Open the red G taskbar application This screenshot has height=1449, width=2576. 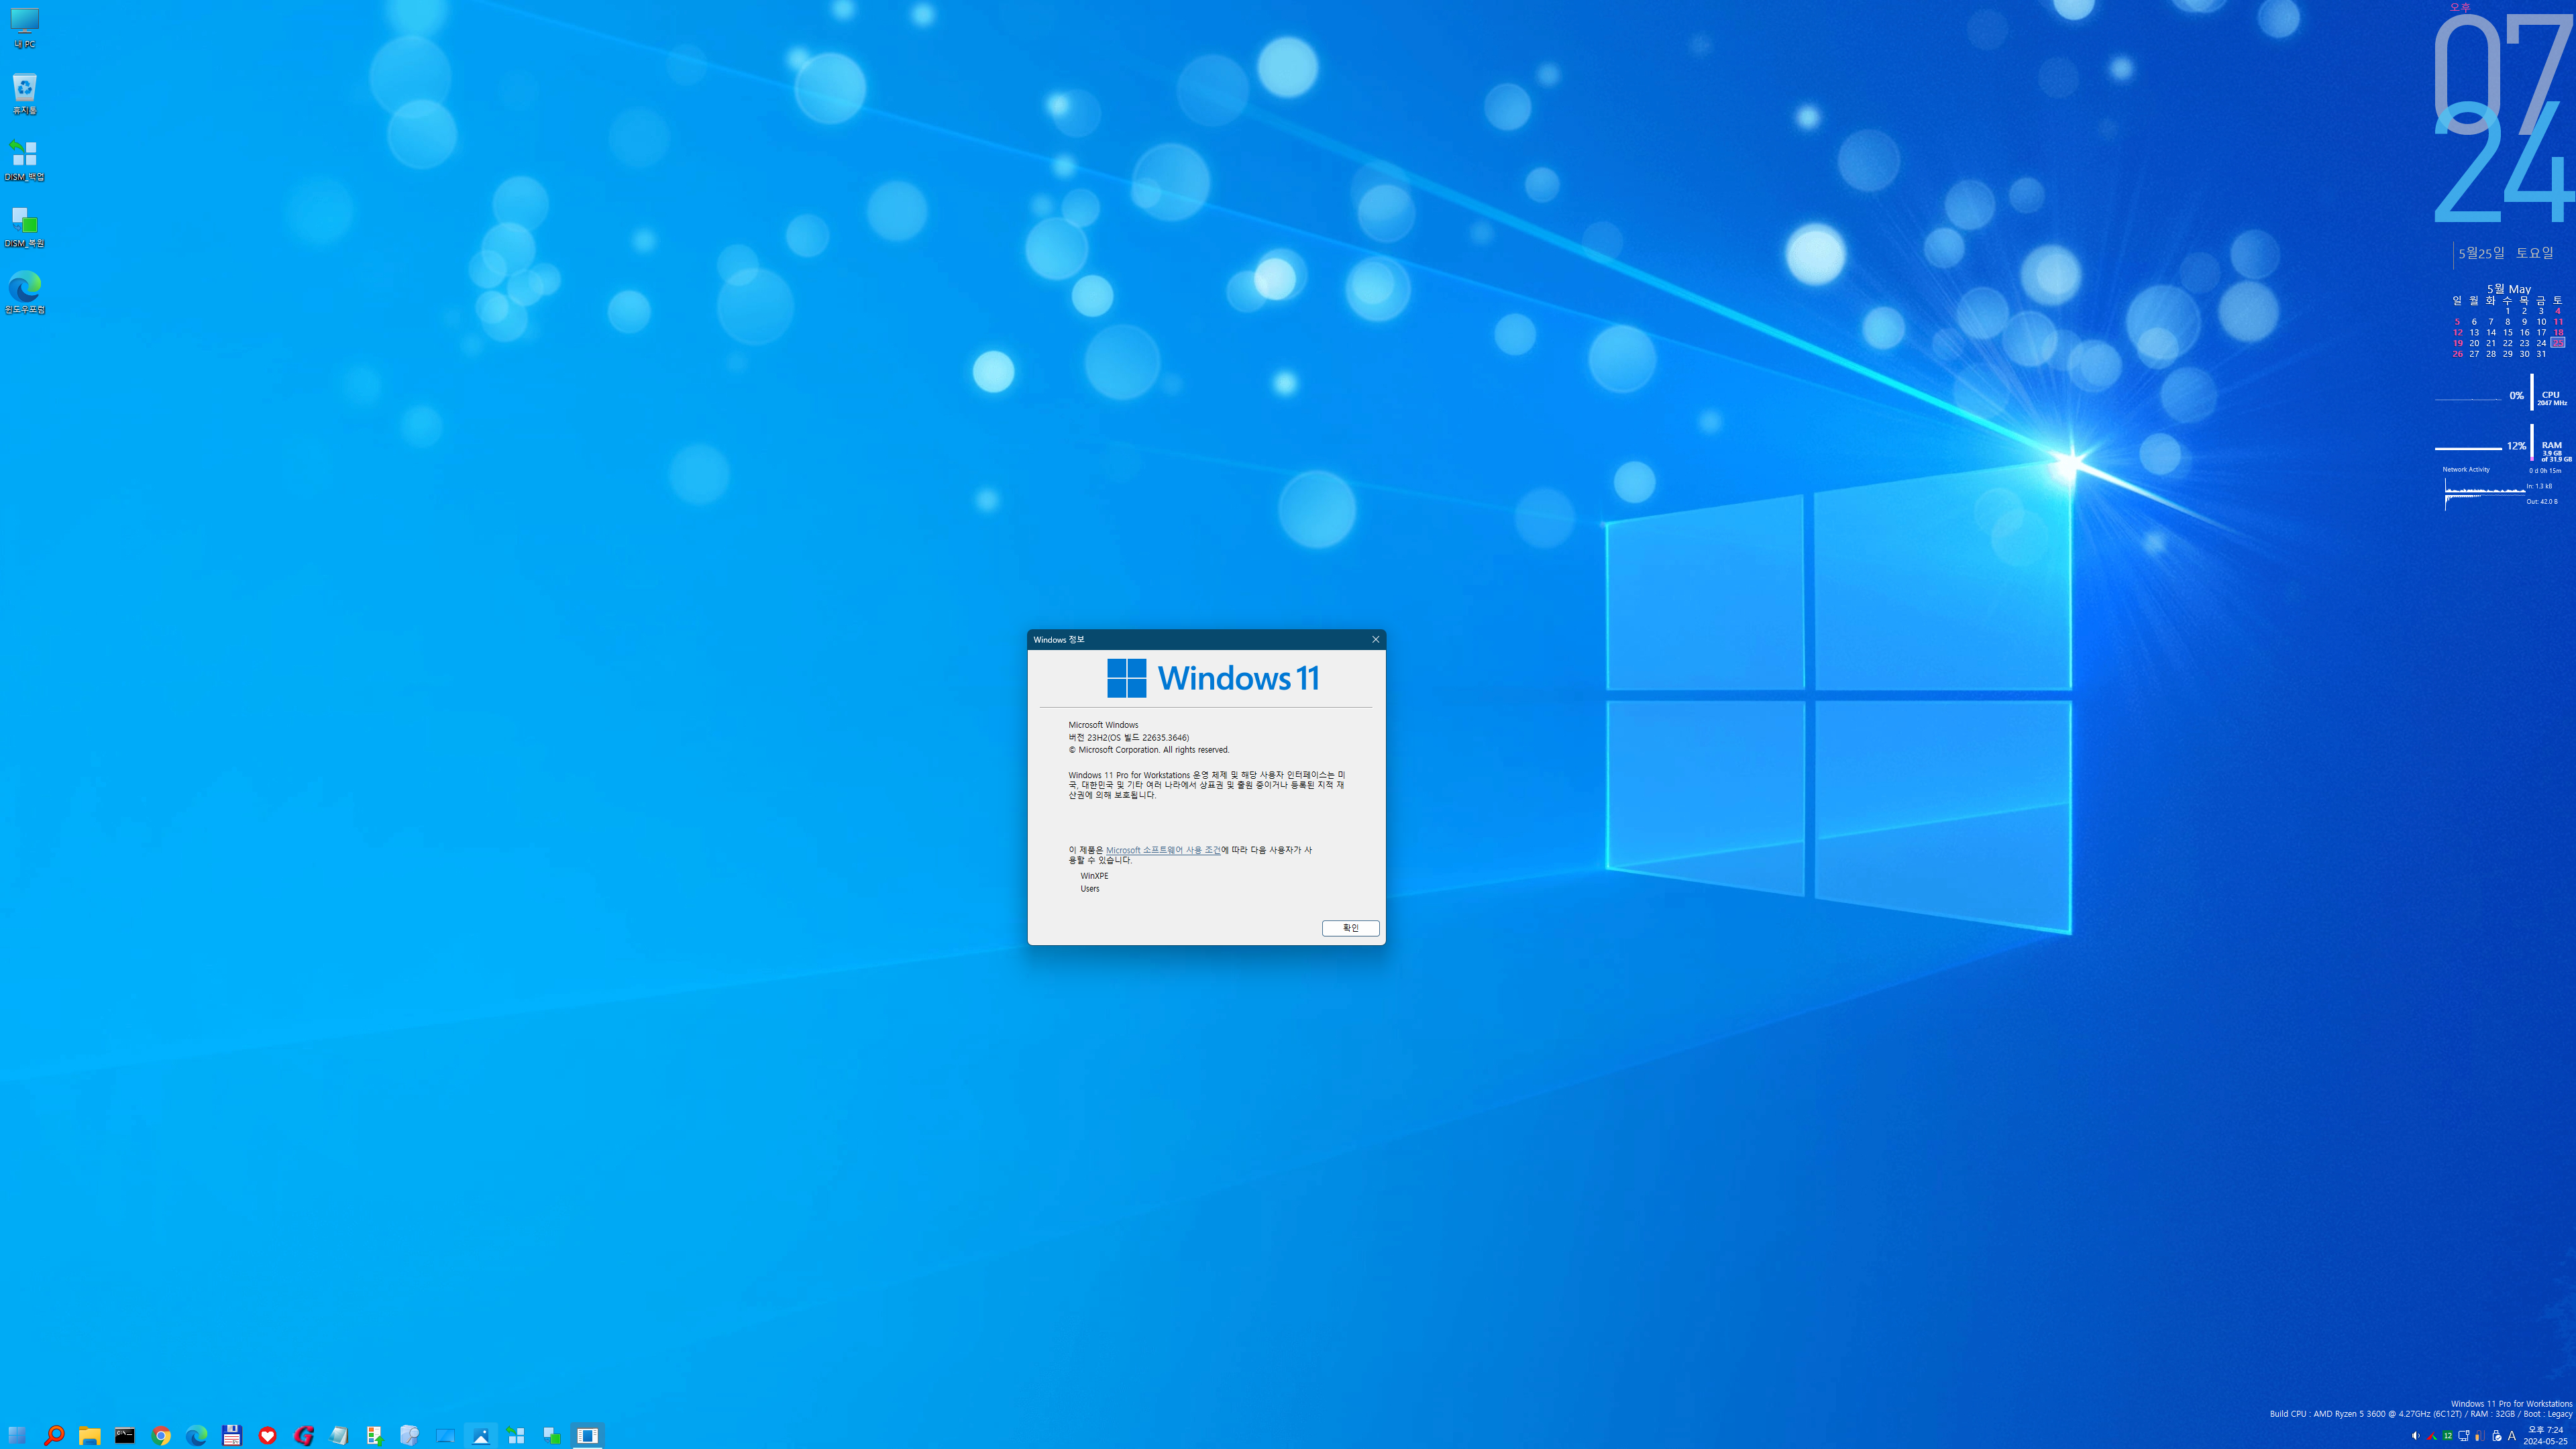pyautogui.click(x=303, y=1435)
